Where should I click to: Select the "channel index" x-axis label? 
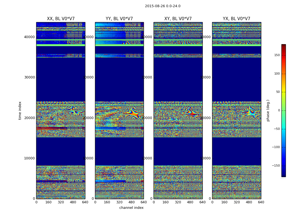(x=131, y=208)
